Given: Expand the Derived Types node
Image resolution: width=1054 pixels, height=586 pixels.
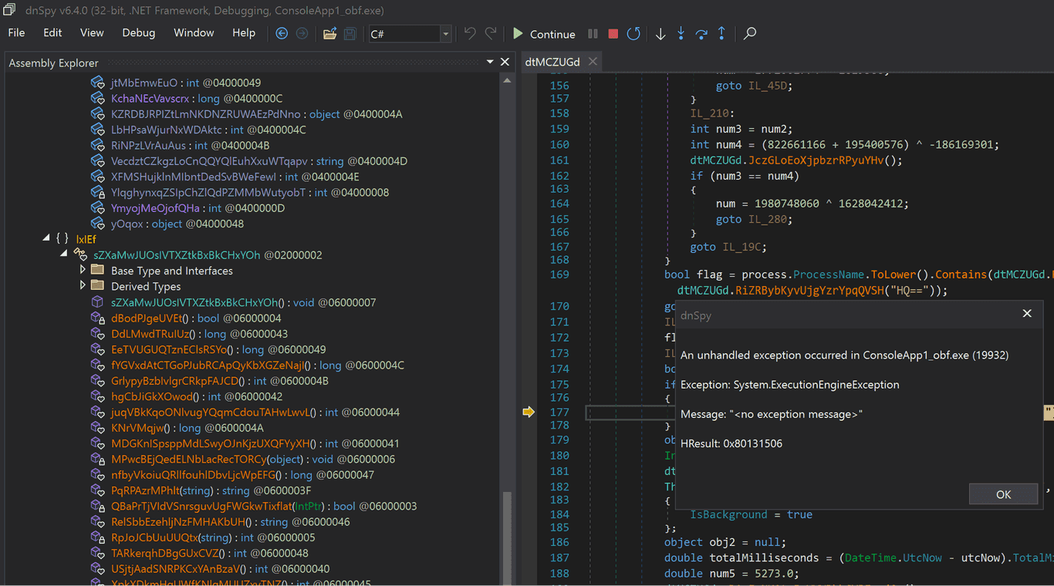Looking at the screenshot, I should [83, 286].
